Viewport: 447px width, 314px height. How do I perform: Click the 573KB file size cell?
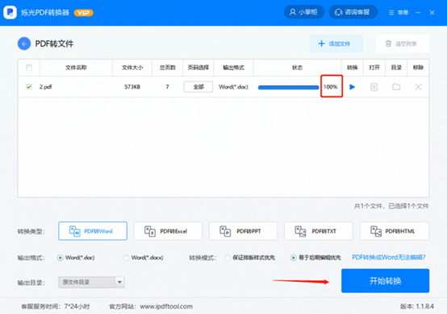point(132,87)
